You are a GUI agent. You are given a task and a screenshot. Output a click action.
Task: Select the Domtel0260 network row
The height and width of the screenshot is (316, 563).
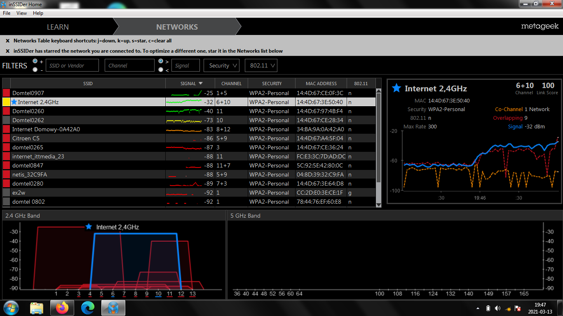(189, 111)
